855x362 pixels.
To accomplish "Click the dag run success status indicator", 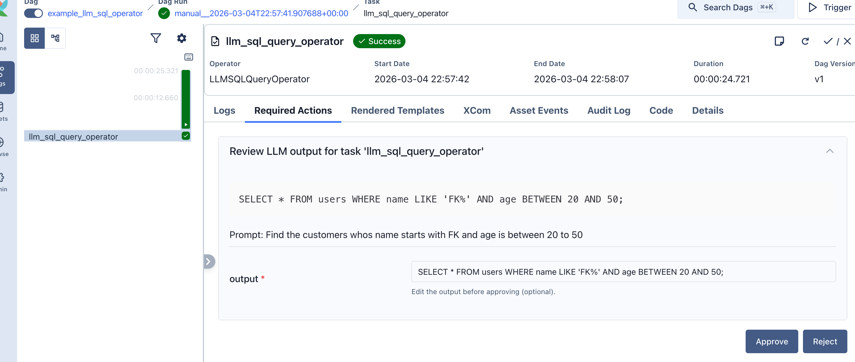I will click(x=164, y=13).
